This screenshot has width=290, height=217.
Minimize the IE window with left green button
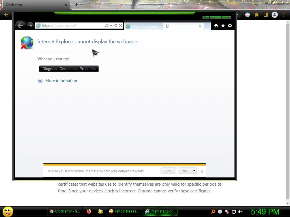206,17
